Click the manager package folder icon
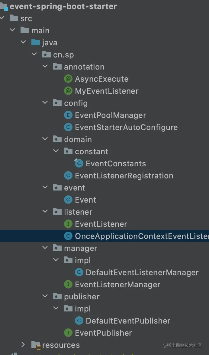Viewport: 209px width, 355px height. 57,248
